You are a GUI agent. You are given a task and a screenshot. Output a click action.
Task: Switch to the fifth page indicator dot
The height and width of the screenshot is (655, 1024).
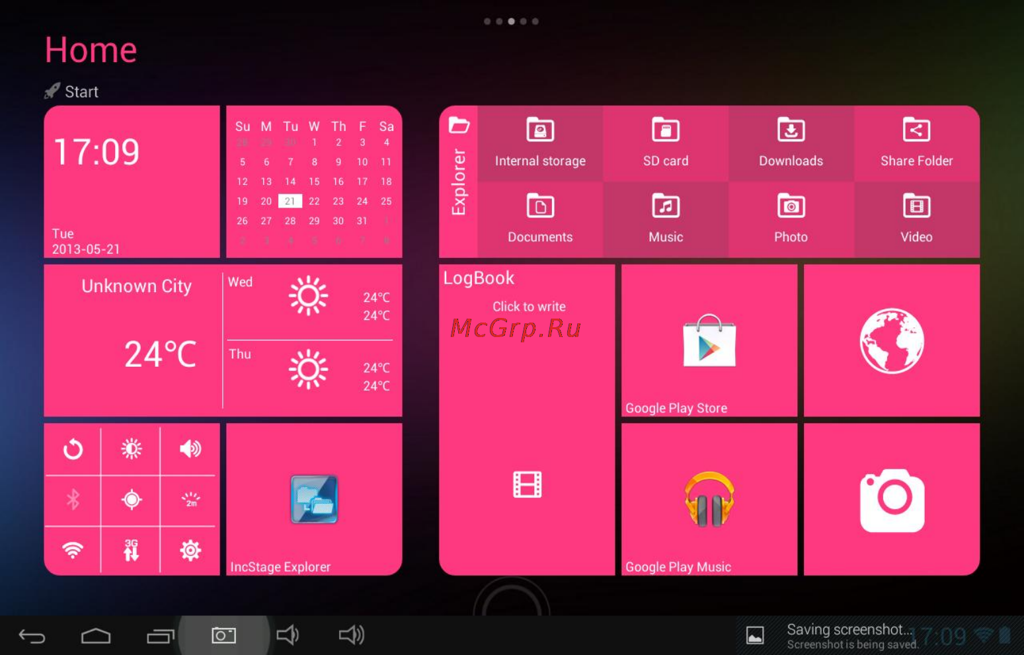click(535, 21)
